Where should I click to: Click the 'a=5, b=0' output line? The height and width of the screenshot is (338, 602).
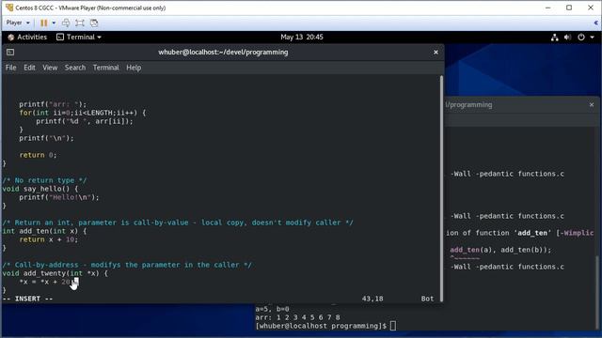tap(272, 309)
